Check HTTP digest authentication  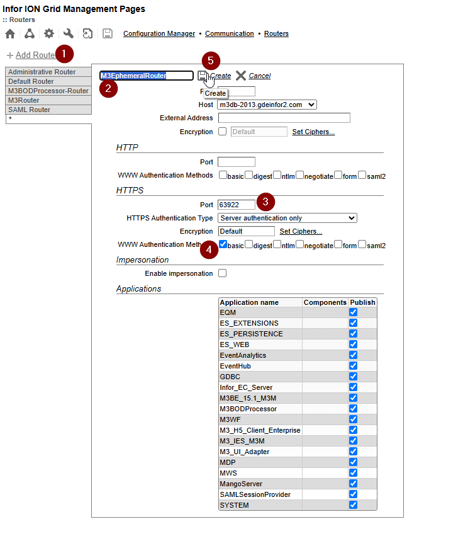[248, 175]
